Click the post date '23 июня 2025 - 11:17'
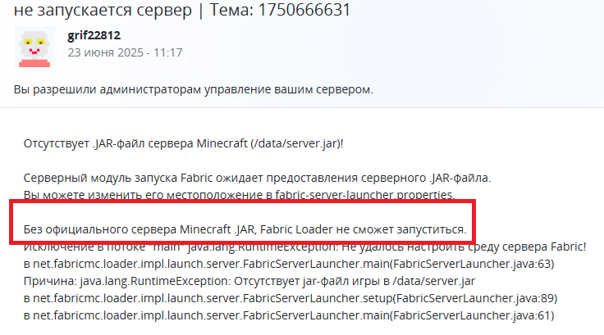This screenshot has height=335, width=604. point(126,52)
